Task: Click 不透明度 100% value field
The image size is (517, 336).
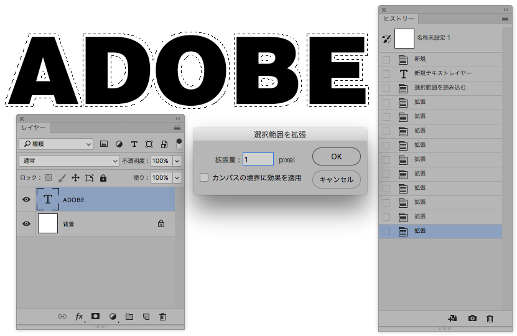Action: pyautogui.click(x=161, y=161)
